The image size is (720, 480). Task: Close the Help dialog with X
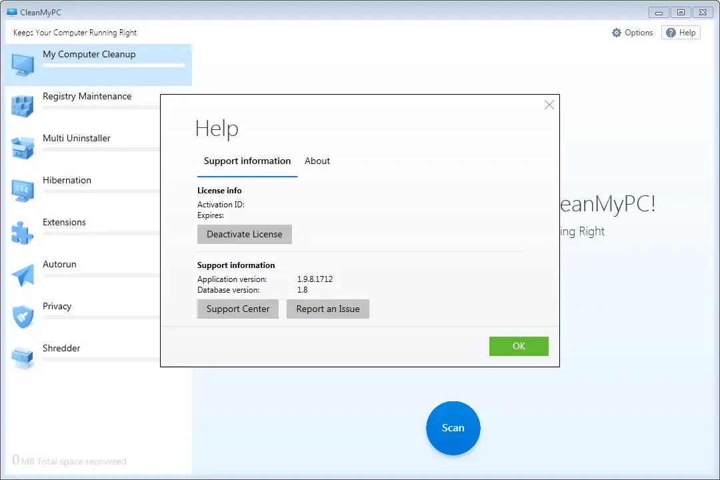549,105
